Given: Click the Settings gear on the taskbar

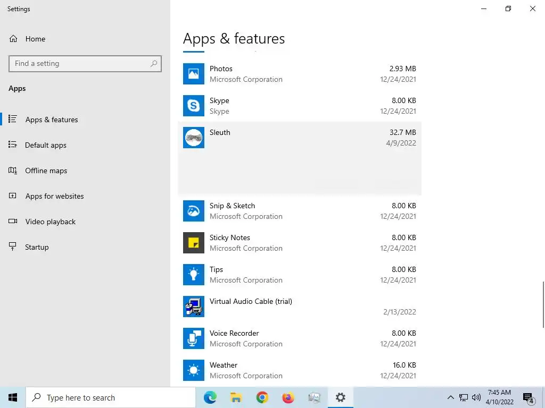Looking at the screenshot, I should 340,397.
